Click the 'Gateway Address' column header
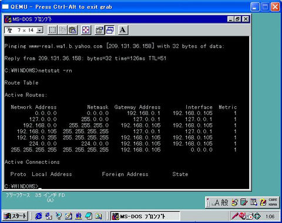Image resolution: width=282 pixels, height=223 pixels. click(x=137, y=107)
